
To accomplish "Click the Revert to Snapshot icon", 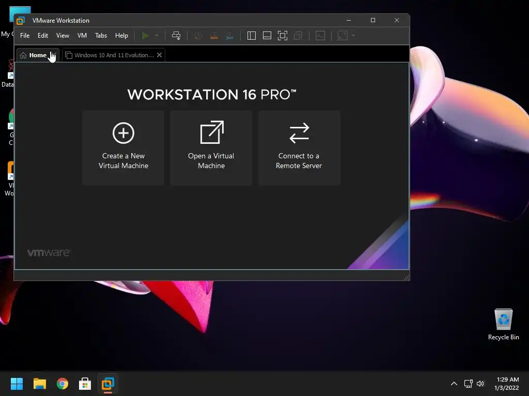I will [214, 36].
